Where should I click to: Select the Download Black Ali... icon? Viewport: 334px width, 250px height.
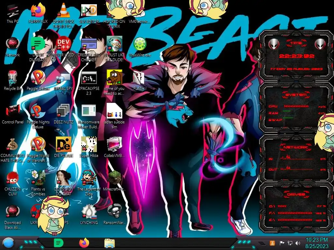point(12,217)
